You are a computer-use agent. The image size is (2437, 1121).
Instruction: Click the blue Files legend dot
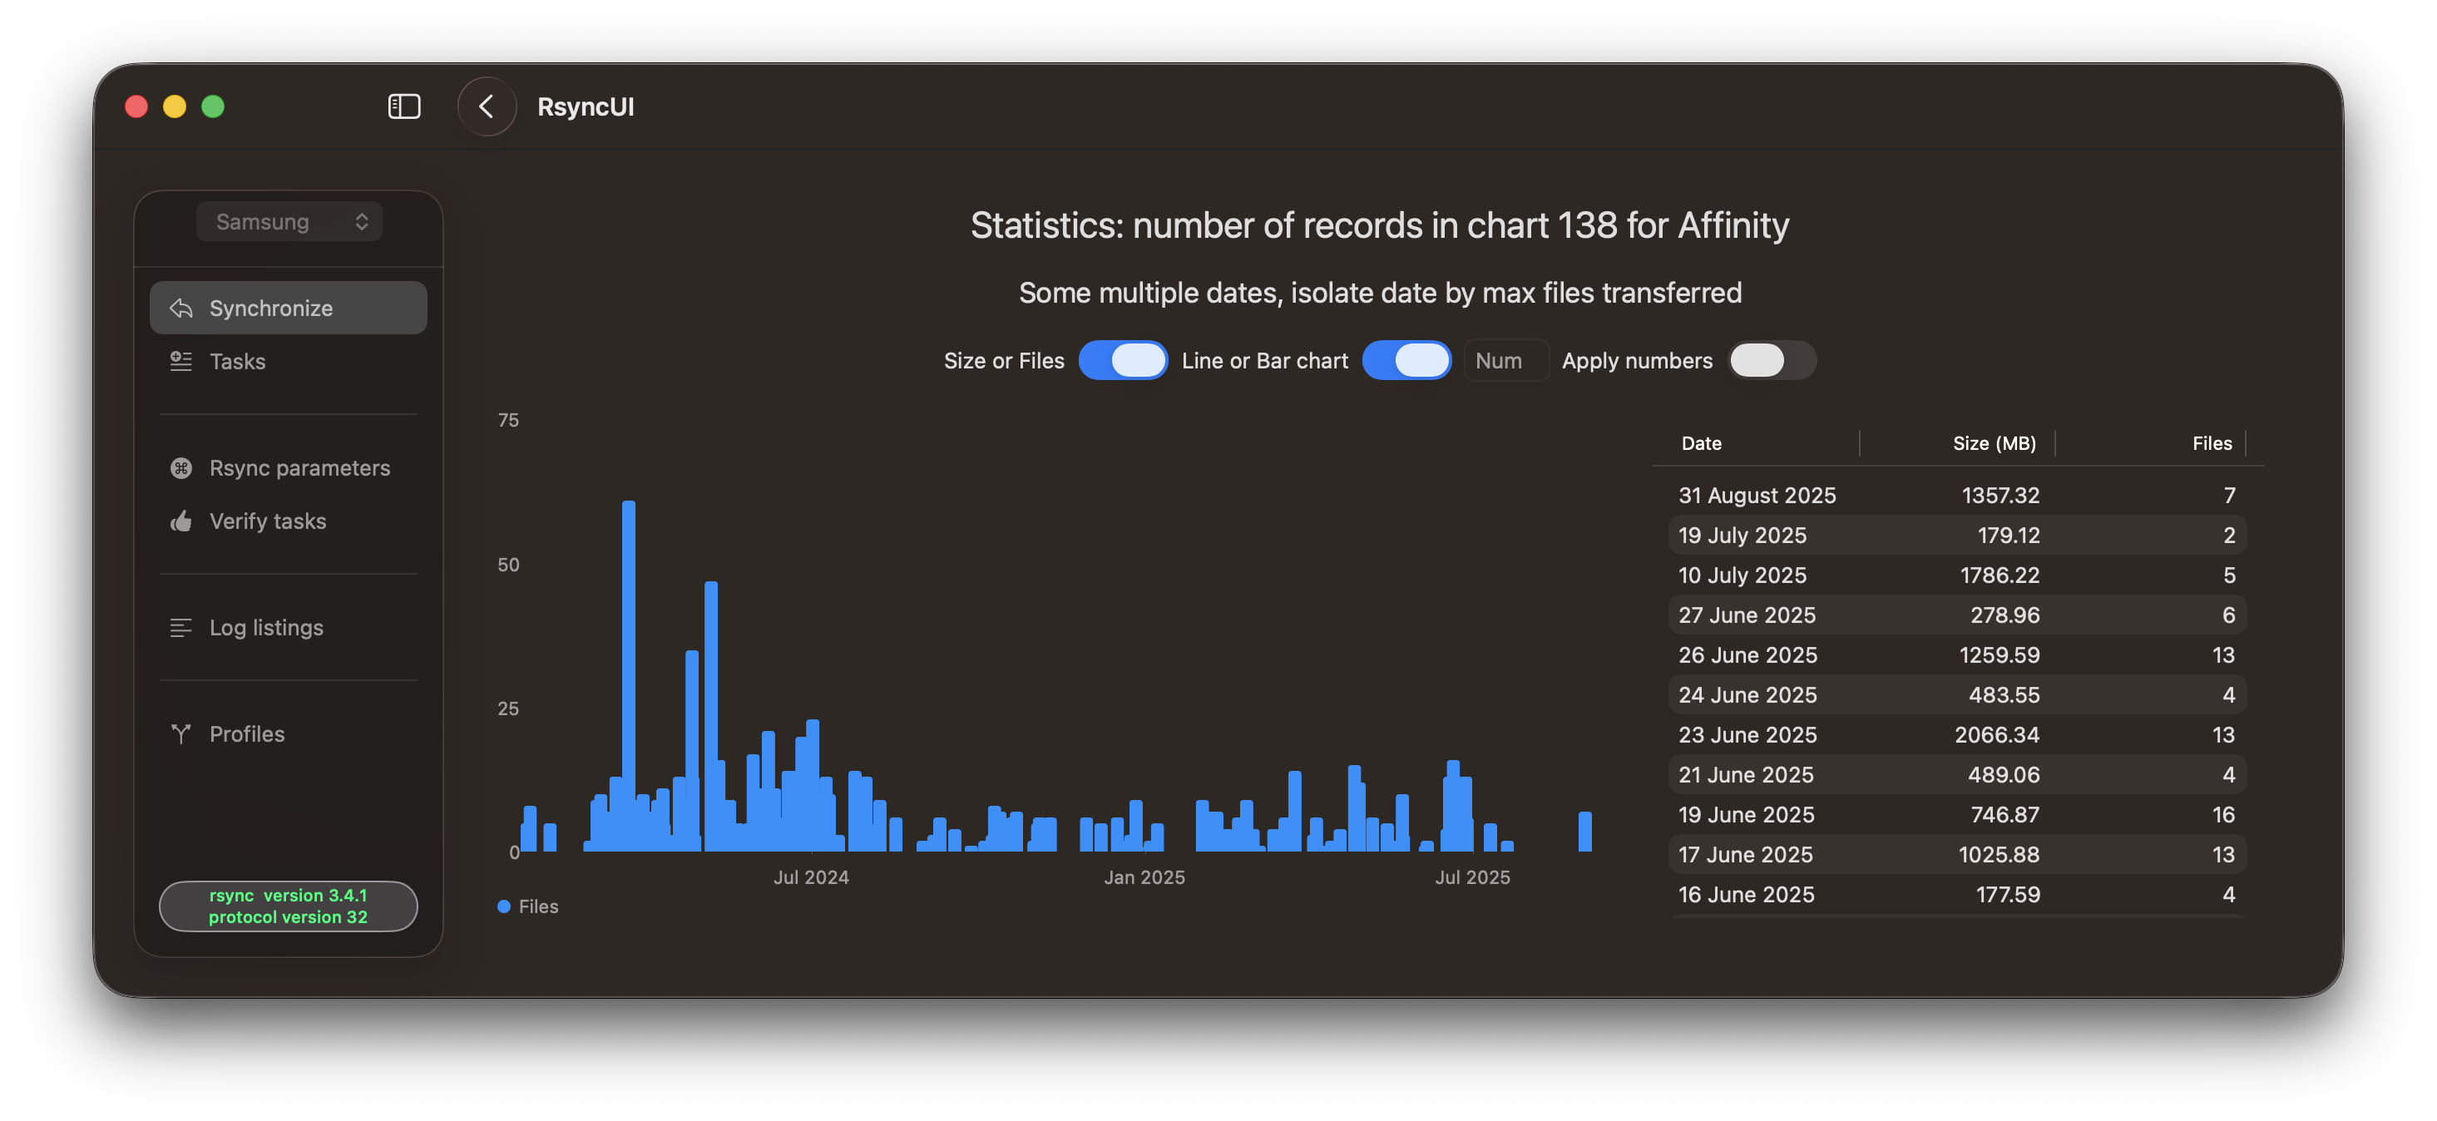[x=504, y=906]
